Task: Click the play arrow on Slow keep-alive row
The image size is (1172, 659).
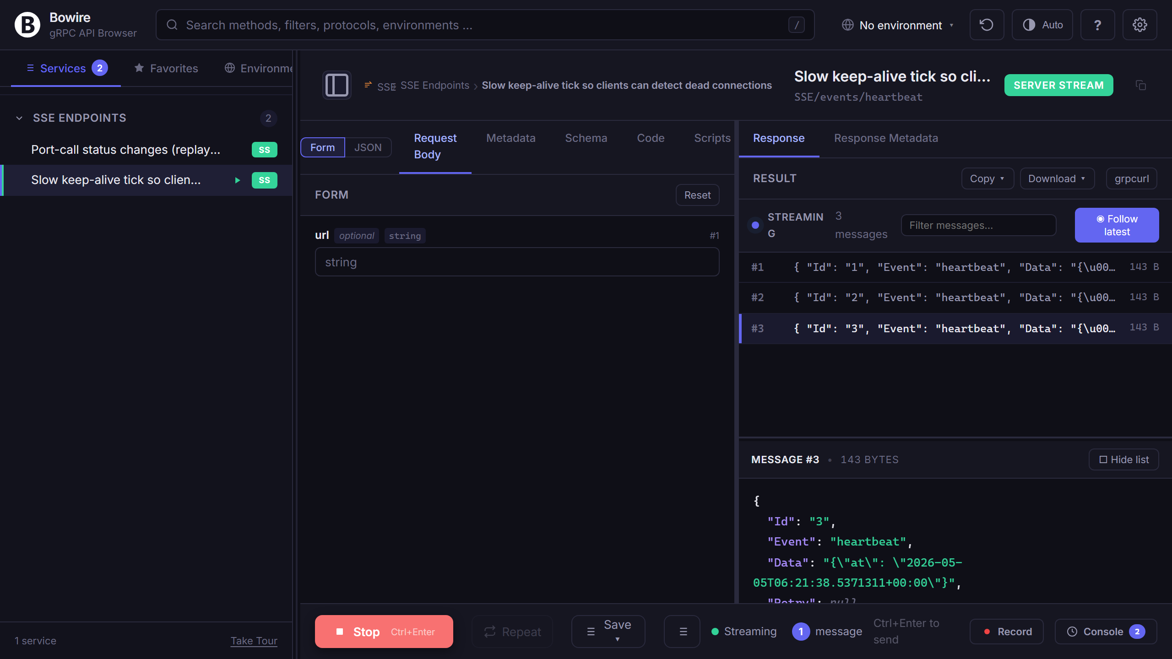Action: 238,180
